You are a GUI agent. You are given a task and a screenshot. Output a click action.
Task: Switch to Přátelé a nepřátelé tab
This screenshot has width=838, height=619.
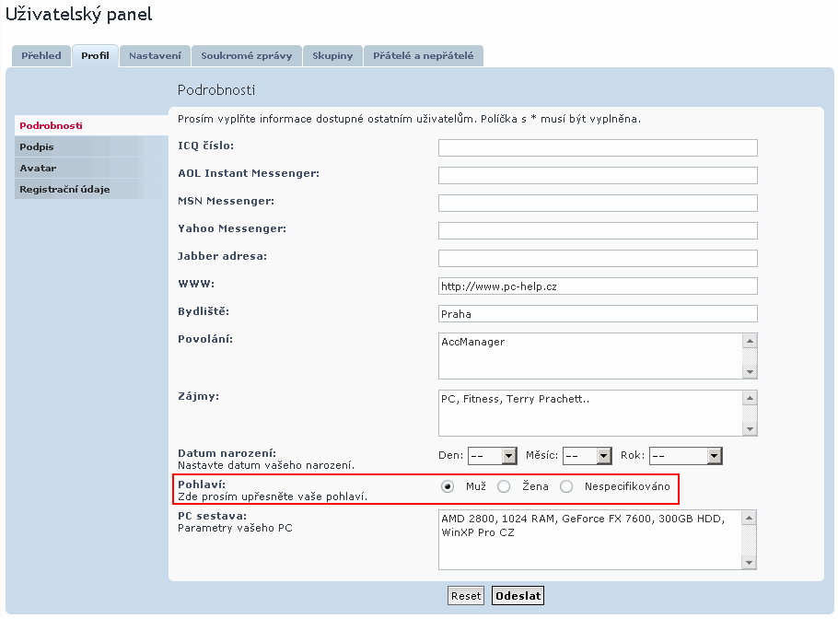coord(423,56)
